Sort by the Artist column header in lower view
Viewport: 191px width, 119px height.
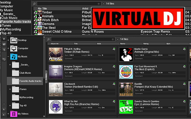point(108,44)
